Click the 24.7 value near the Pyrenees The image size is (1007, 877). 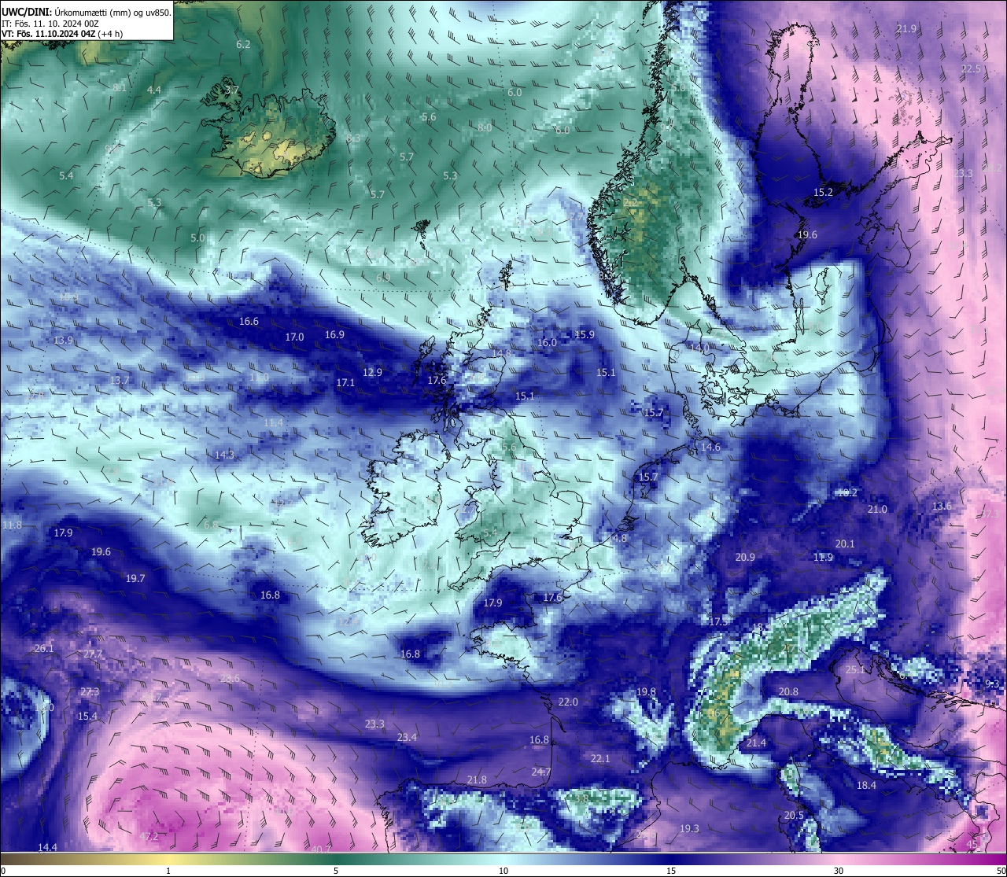(541, 772)
